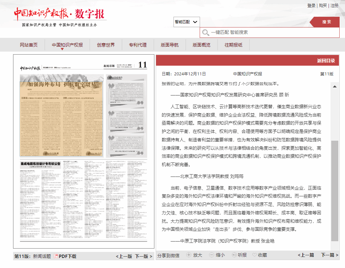Open the 中国知识产权报 navigation menu
345x268 pixels.
[x=67, y=45]
